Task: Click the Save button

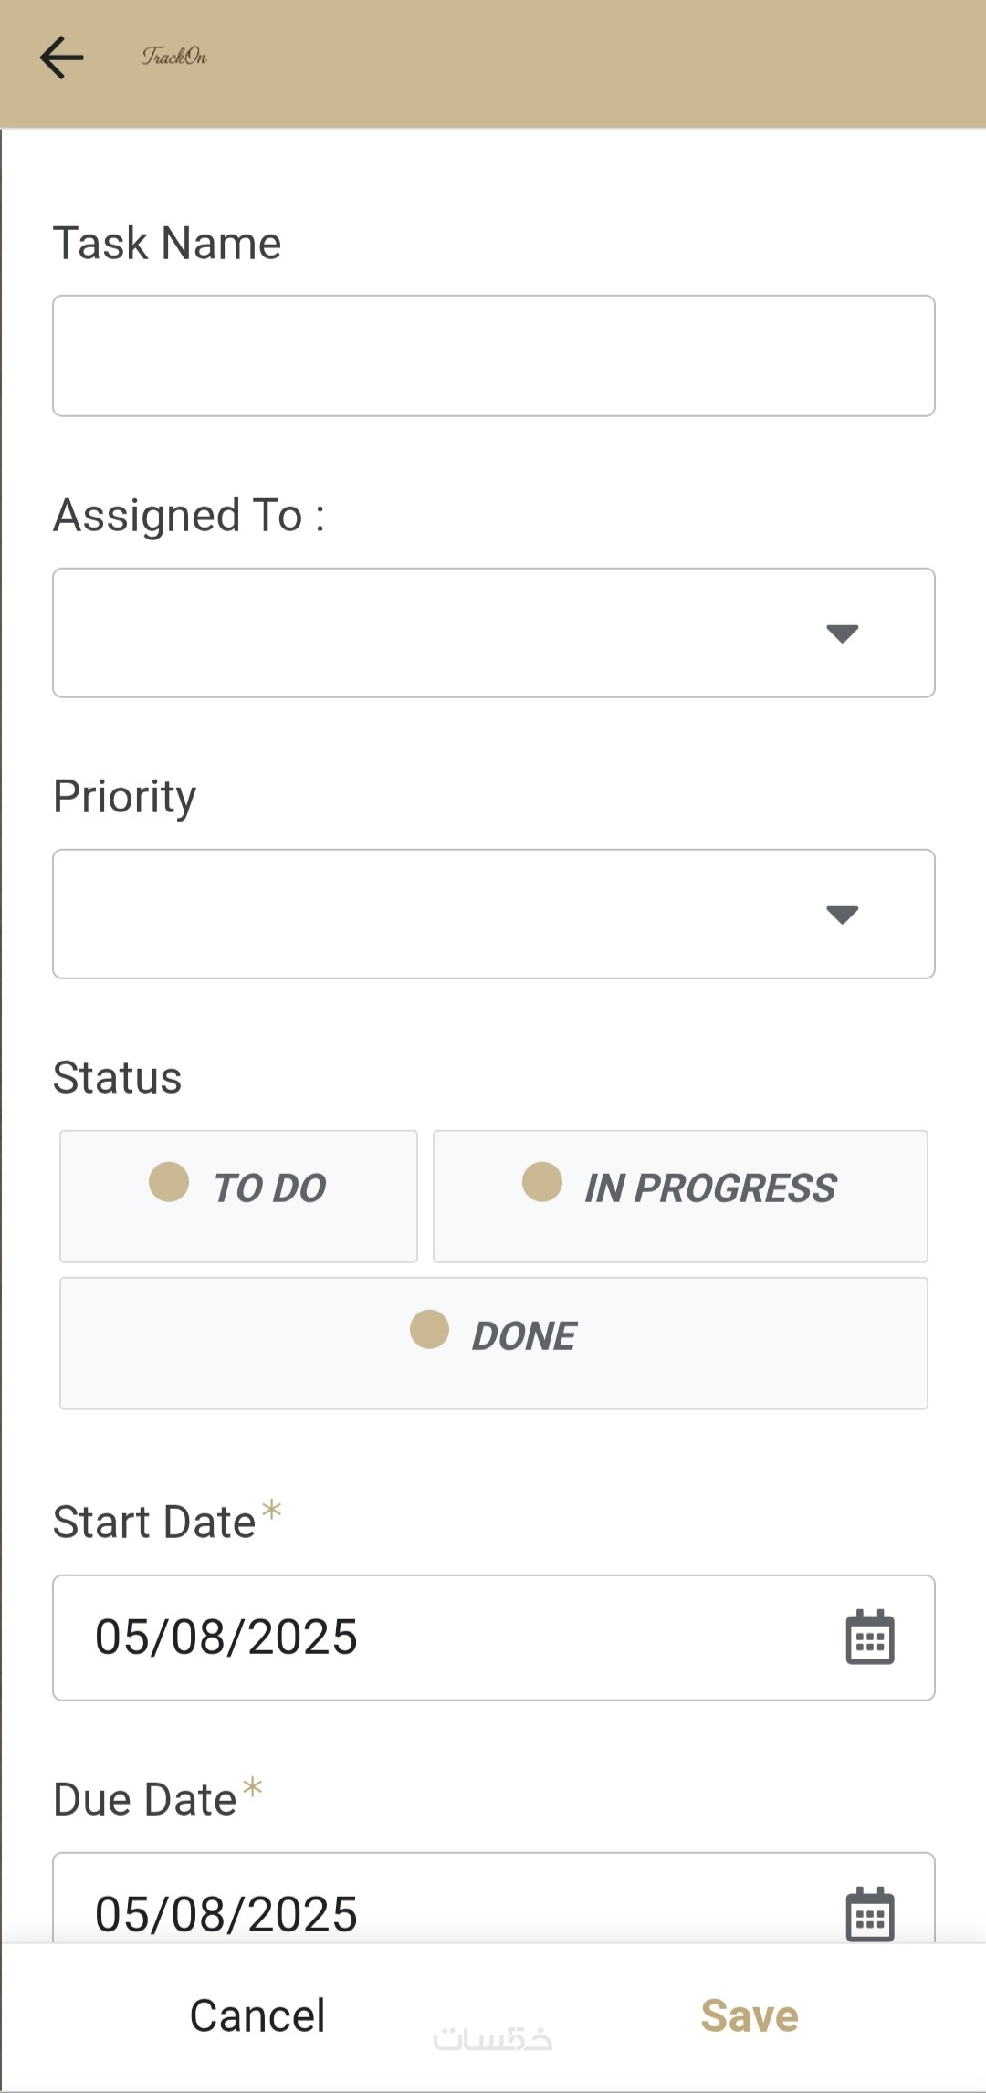Action: (750, 2015)
